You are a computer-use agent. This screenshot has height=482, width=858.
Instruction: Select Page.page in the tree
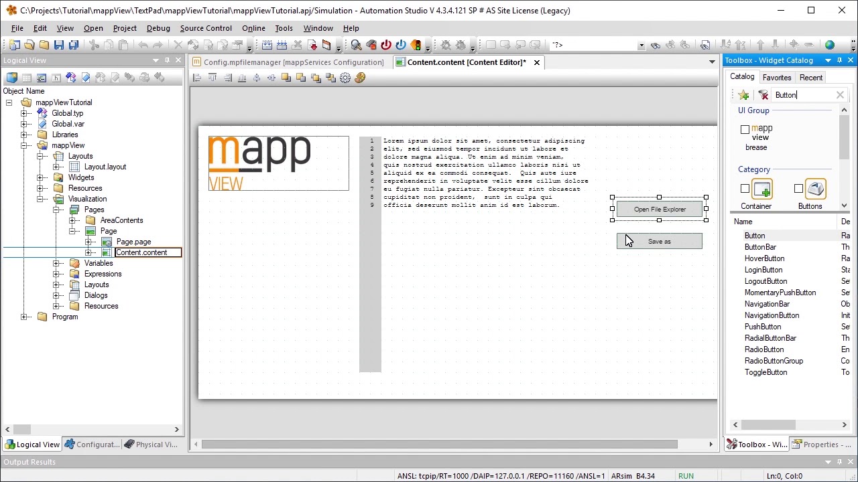click(x=133, y=242)
